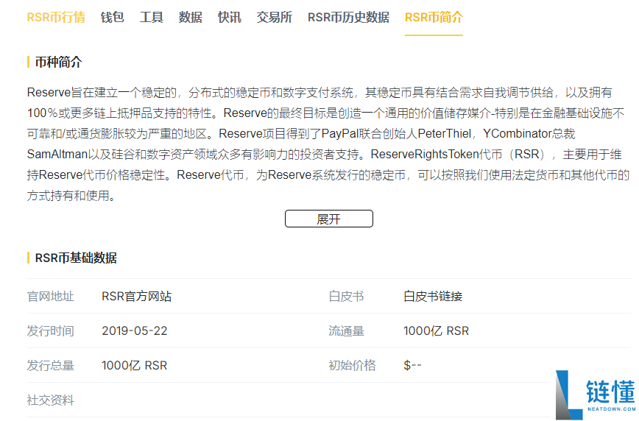Click the 官网地址 label
The height and width of the screenshot is (421, 639).
point(51,297)
